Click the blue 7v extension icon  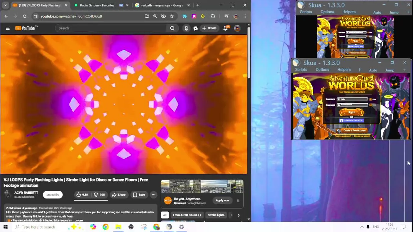point(185,16)
